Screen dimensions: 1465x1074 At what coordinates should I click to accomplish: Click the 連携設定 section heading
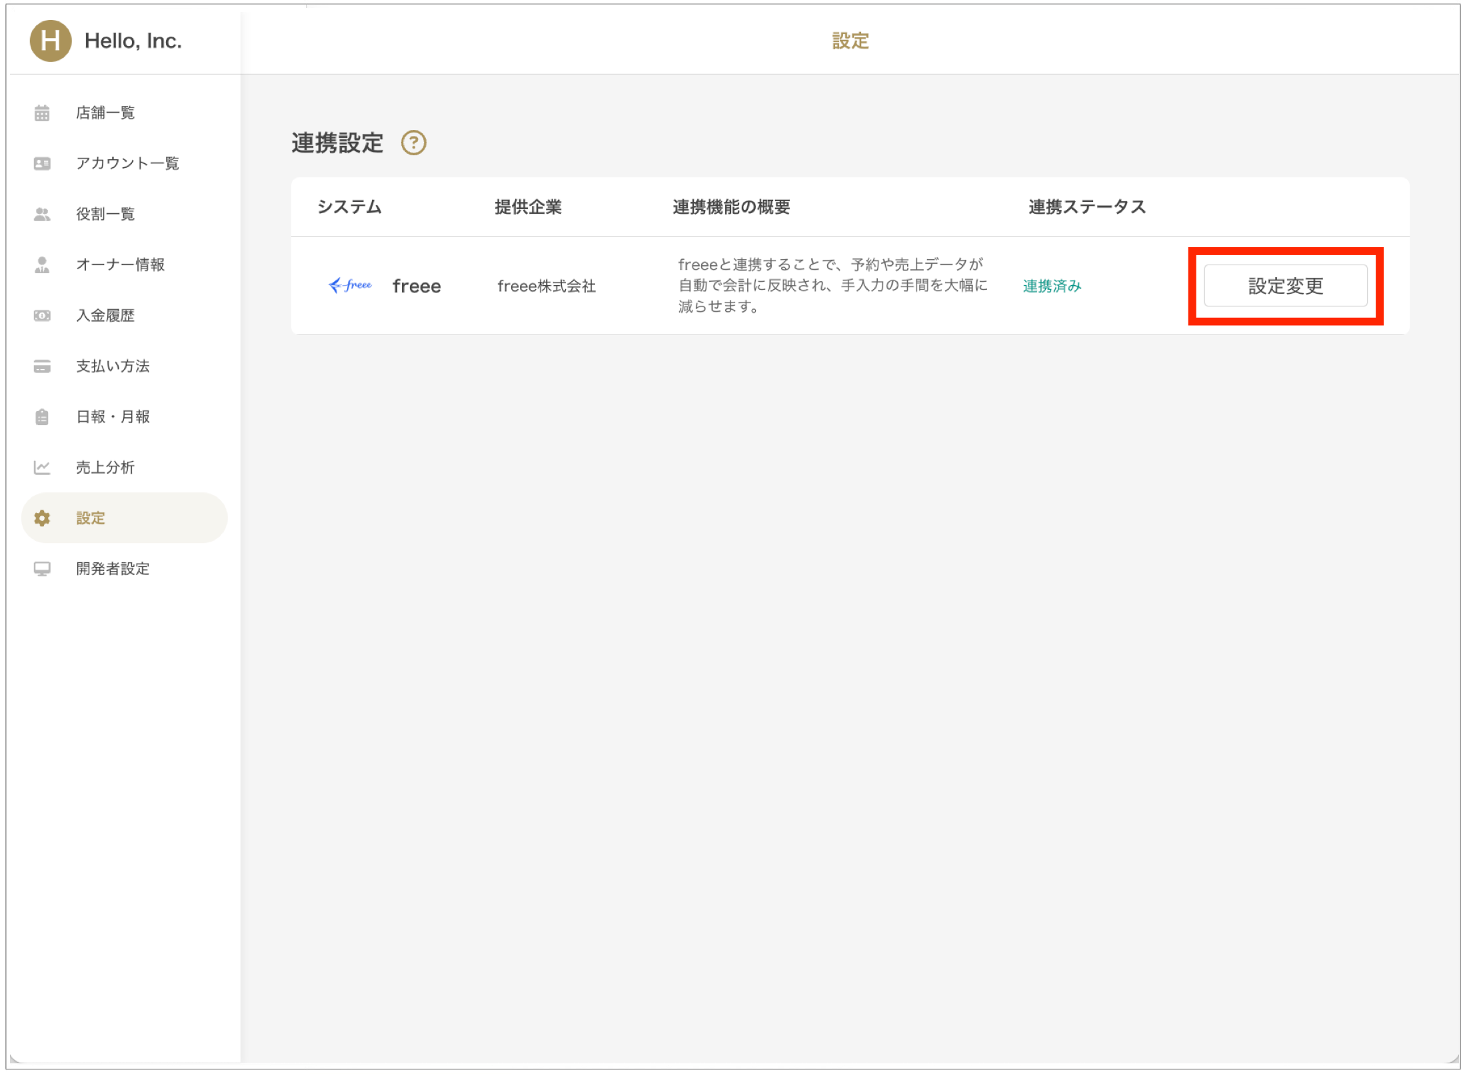(337, 143)
